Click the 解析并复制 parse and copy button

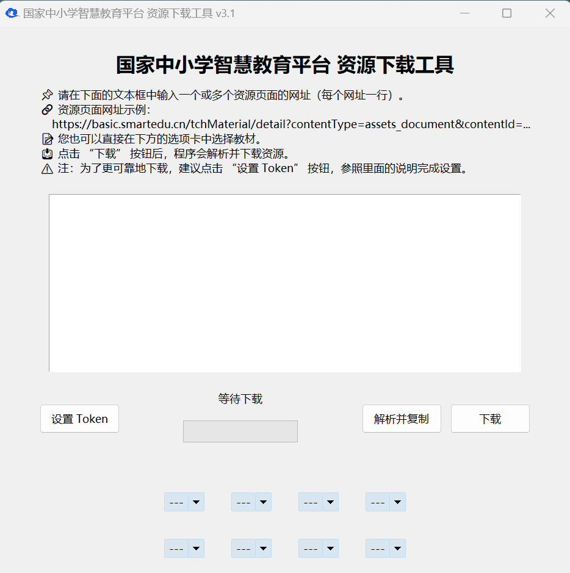click(x=402, y=419)
